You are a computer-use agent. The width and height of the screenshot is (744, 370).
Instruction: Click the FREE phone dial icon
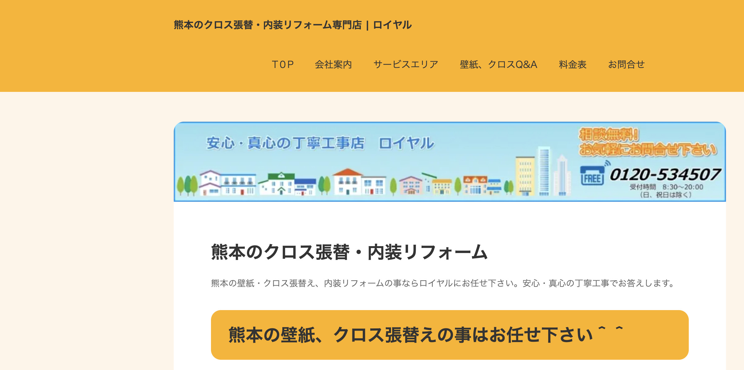(x=592, y=176)
